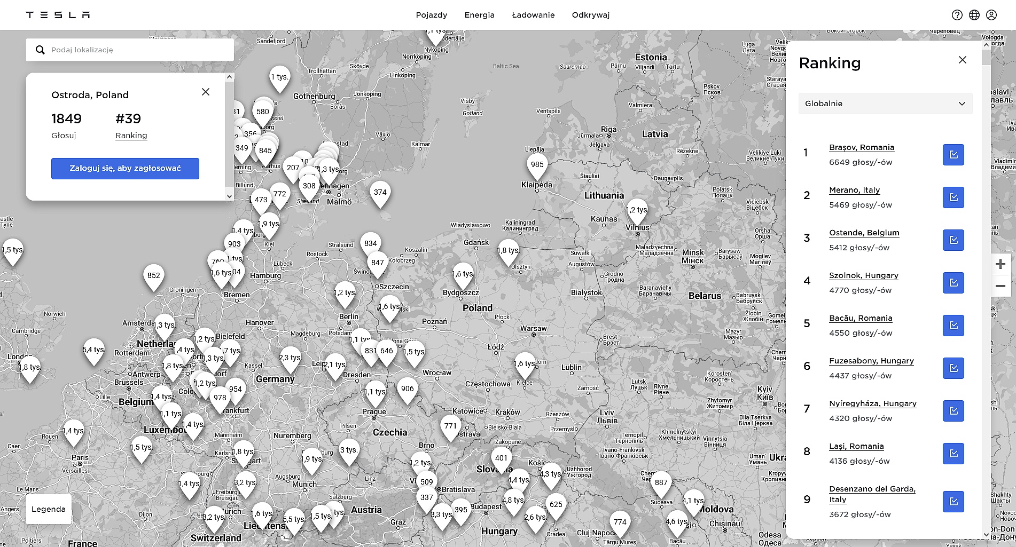Click the Ranking panel scroll up arrow
Image resolution: width=1016 pixels, height=547 pixels.
click(x=986, y=45)
